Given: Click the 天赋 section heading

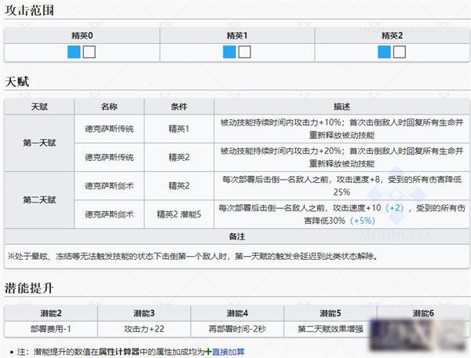Looking at the screenshot, I should point(16,82).
